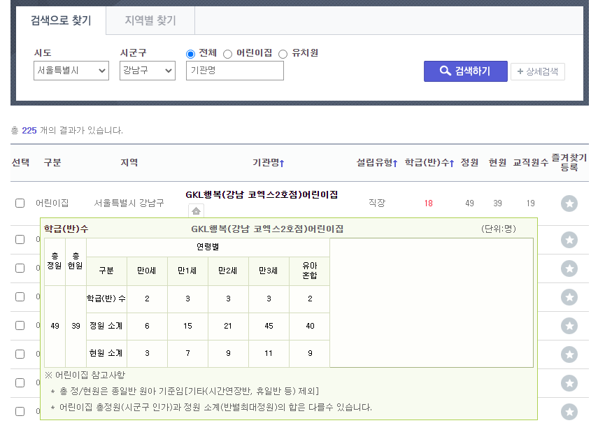Open the GKL행복(강남 코엑스2호점)어린이집 link in results
This screenshot has height=423, width=598.
click(262, 195)
